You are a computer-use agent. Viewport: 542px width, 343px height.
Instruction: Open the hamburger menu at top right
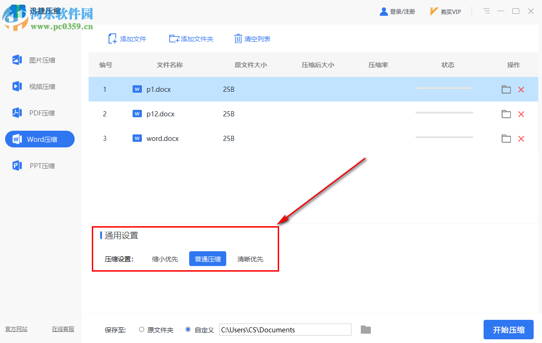(486, 11)
